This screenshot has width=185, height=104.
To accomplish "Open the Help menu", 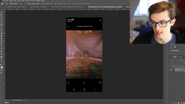I will tap(43, 1).
